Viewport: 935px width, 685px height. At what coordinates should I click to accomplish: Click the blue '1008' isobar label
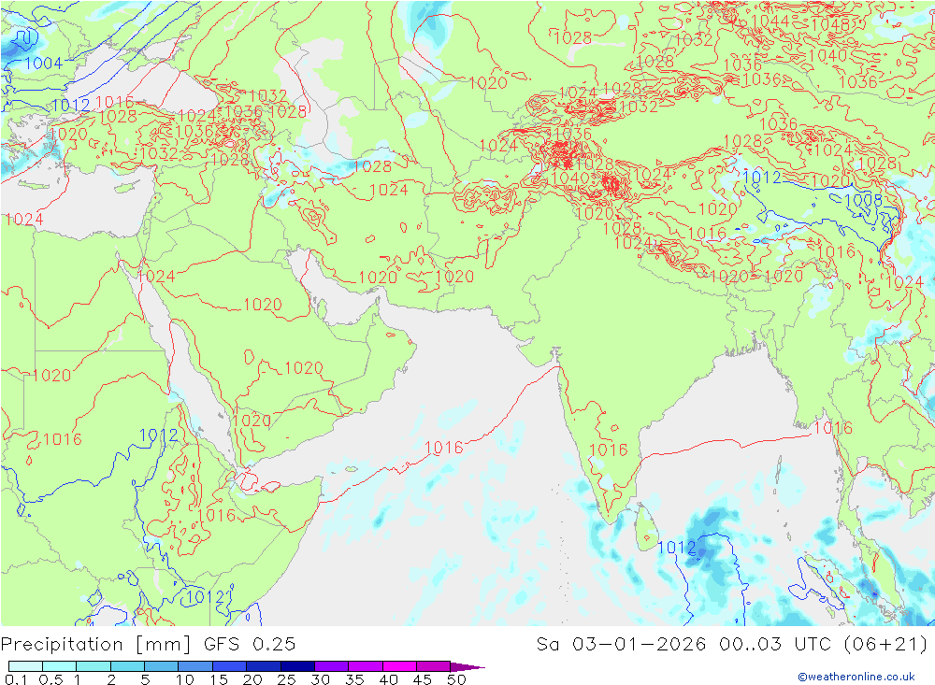(863, 200)
